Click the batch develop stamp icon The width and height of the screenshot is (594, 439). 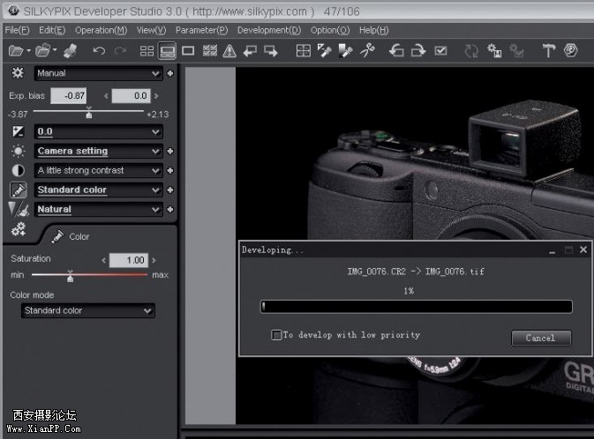click(70, 51)
